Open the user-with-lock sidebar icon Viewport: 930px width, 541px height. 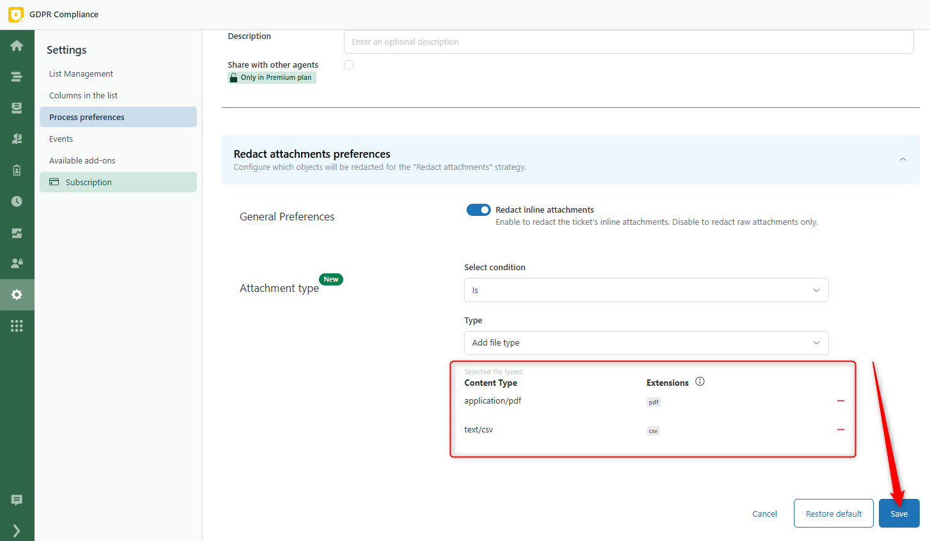[17, 263]
